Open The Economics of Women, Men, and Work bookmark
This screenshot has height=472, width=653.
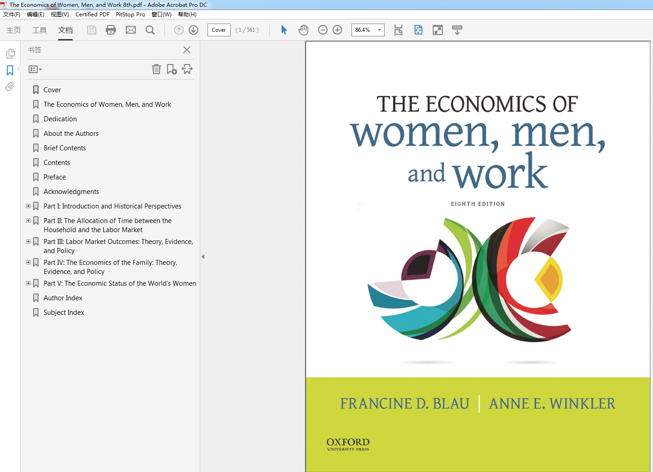point(107,104)
